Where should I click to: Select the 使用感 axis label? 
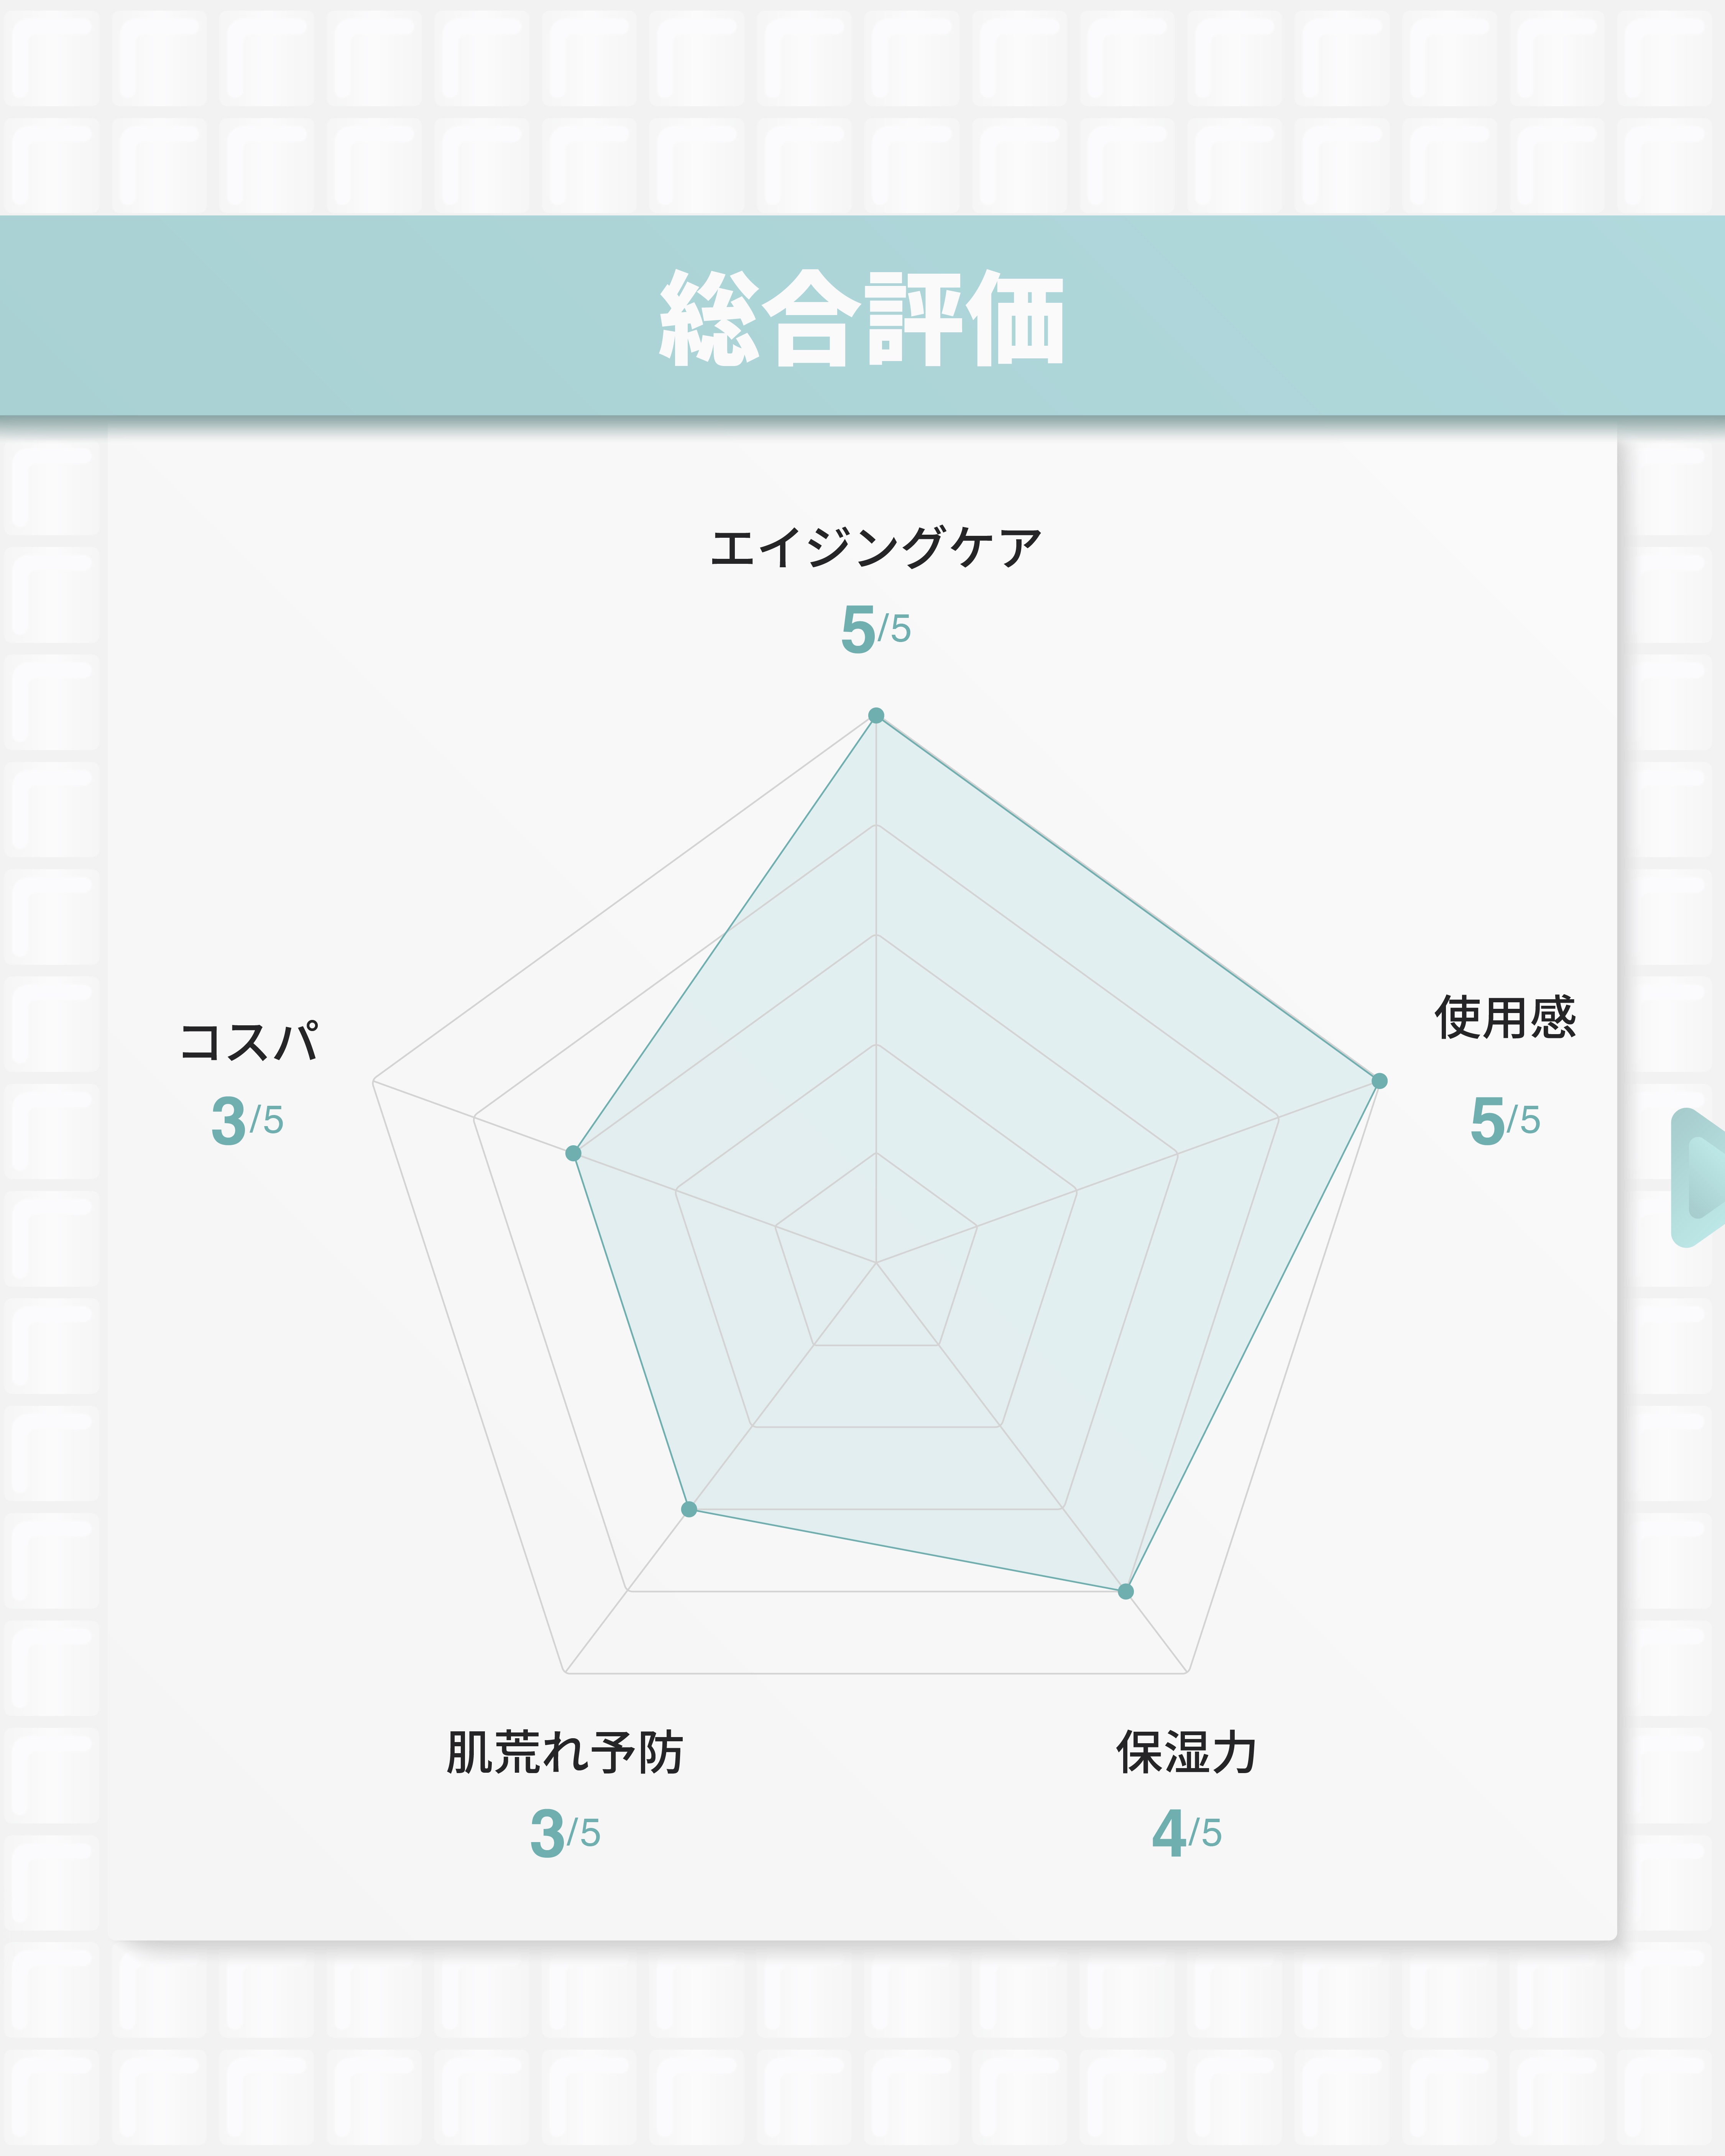click(1505, 1018)
